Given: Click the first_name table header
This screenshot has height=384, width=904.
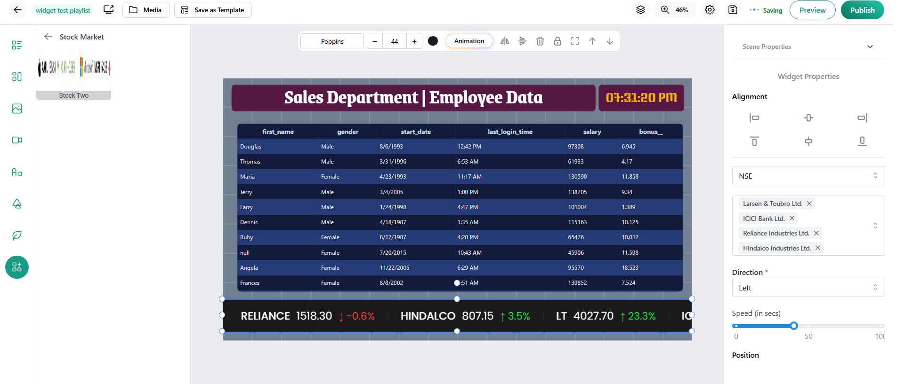Looking at the screenshot, I should [x=278, y=132].
